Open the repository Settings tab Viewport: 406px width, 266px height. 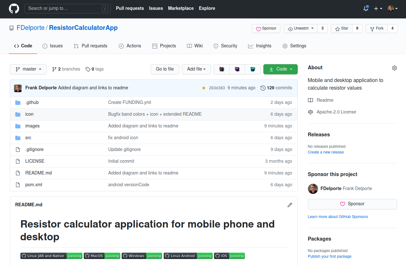pos(294,46)
